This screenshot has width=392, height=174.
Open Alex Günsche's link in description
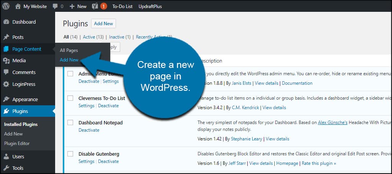click(x=333, y=122)
